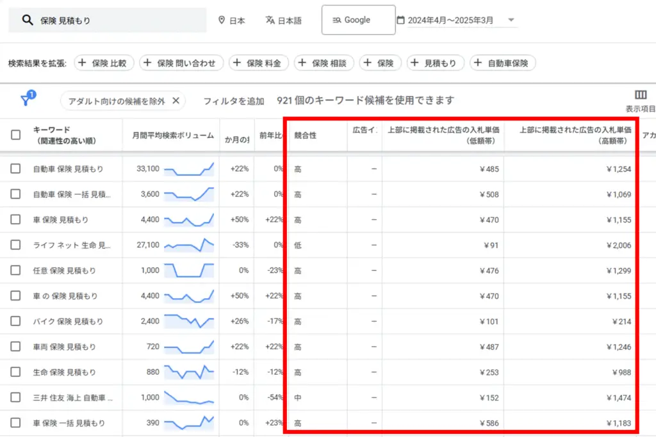Image resolution: width=656 pixels, height=437 pixels.
Task: Add the 保険 相談 suggestion chip
Action: click(324, 63)
